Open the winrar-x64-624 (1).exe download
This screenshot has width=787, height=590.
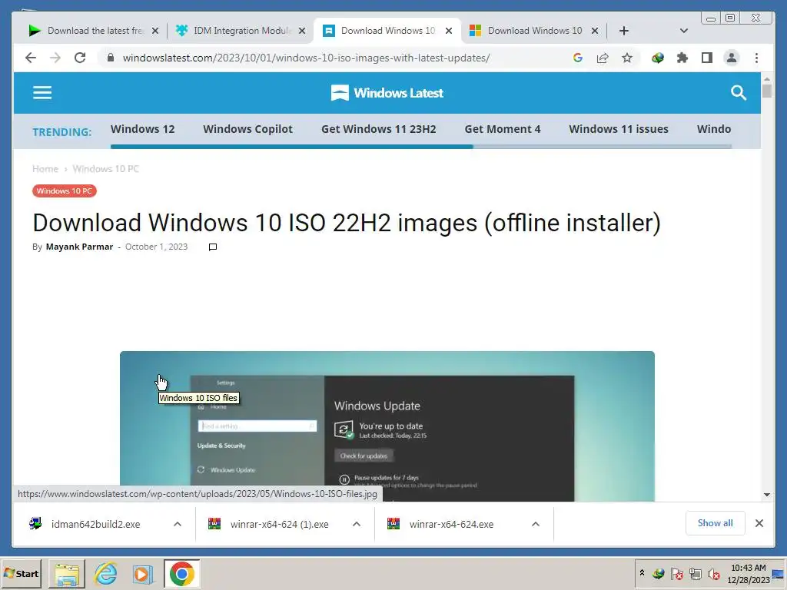pos(279,524)
